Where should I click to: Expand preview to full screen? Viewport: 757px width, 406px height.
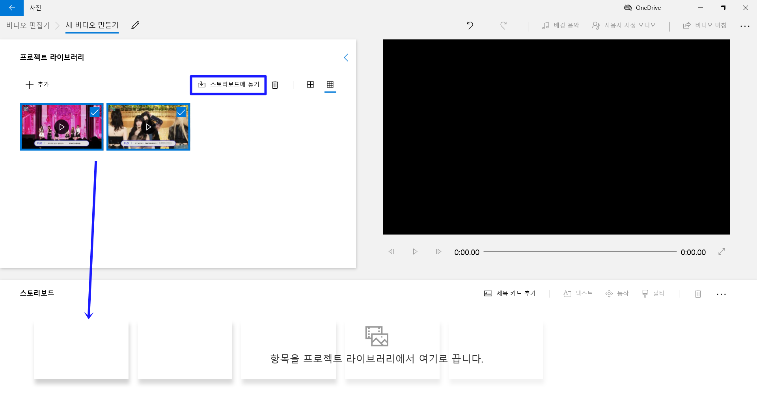pyautogui.click(x=722, y=251)
